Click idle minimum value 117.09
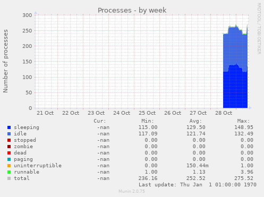The height and width of the screenshot is (197, 264). pyautogui.click(x=148, y=134)
